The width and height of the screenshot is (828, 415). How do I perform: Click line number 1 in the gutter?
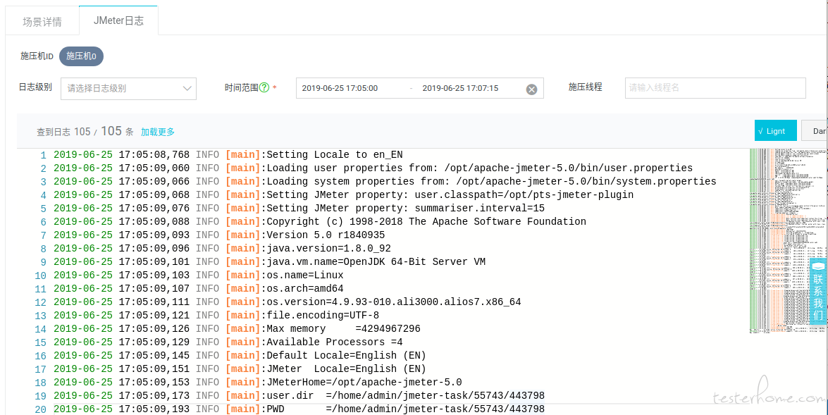coord(43,155)
